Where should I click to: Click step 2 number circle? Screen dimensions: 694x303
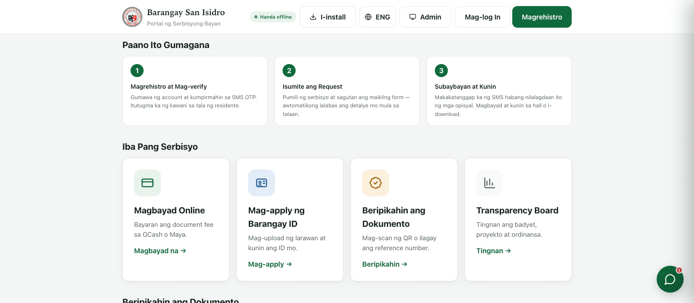pyautogui.click(x=289, y=71)
